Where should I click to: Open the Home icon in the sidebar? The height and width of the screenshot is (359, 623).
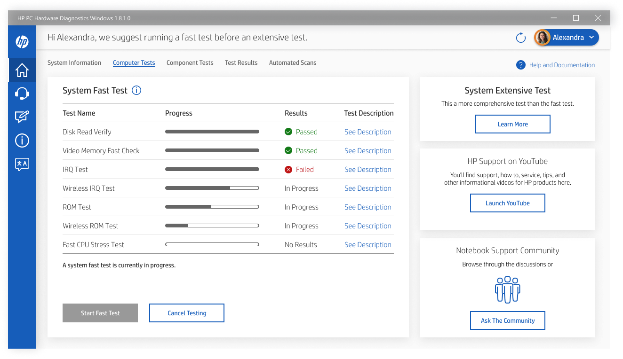(22, 70)
